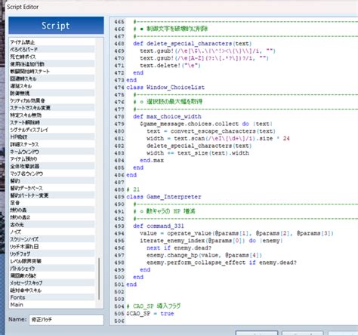
Task: Click the Script panel header
Action: point(56,26)
